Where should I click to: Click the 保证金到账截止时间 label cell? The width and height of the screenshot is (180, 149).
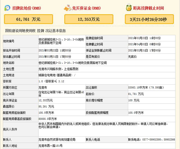[98, 50]
